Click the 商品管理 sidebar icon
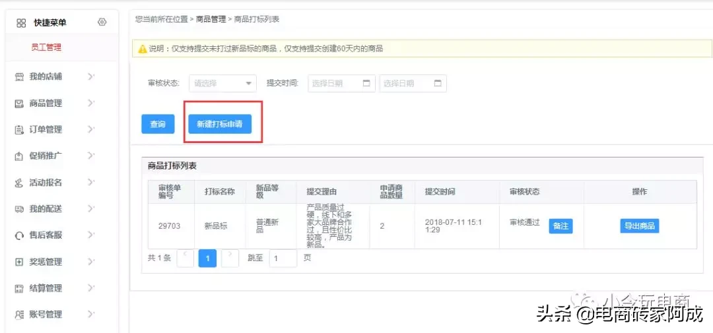Viewport: 713px width, 333px height. 19,104
